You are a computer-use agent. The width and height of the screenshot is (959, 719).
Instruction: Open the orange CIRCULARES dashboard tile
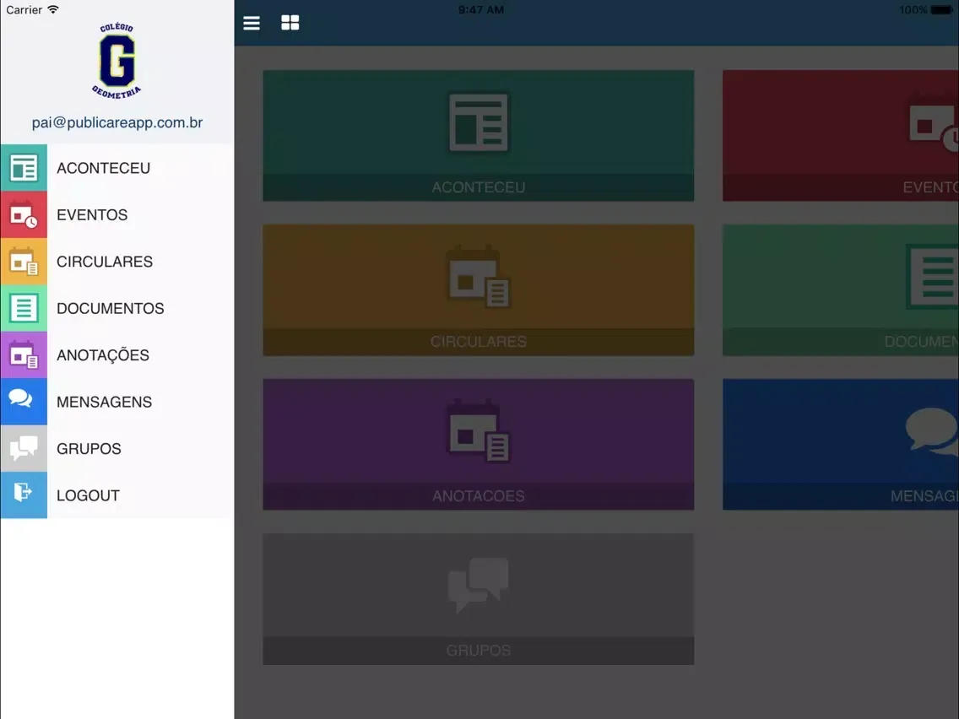[479, 290]
